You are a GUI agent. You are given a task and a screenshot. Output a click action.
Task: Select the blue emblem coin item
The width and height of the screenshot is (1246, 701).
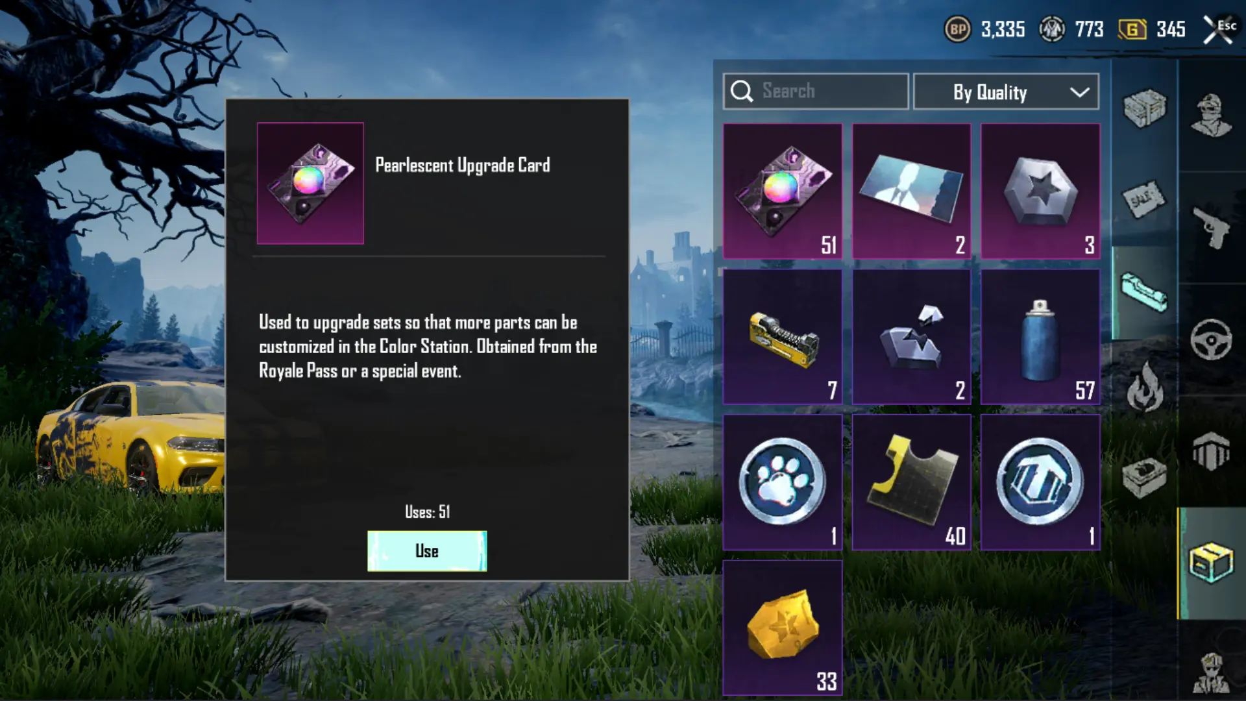click(1040, 482)
